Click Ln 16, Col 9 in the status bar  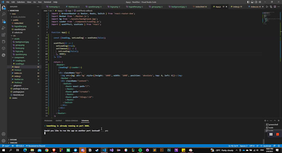click(x=233, y=146)
